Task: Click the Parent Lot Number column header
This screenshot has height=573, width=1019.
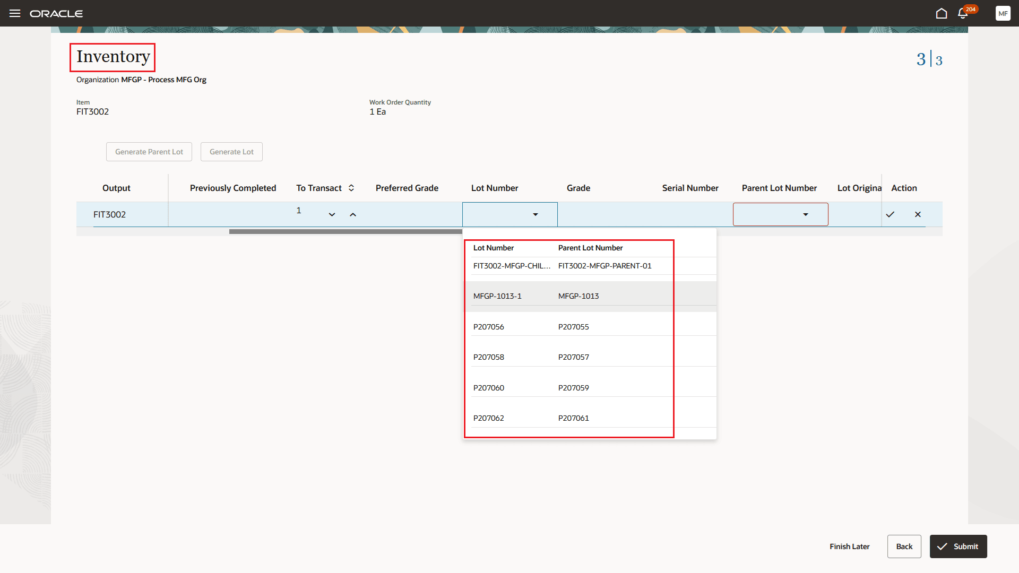Action: pos(779,188)
